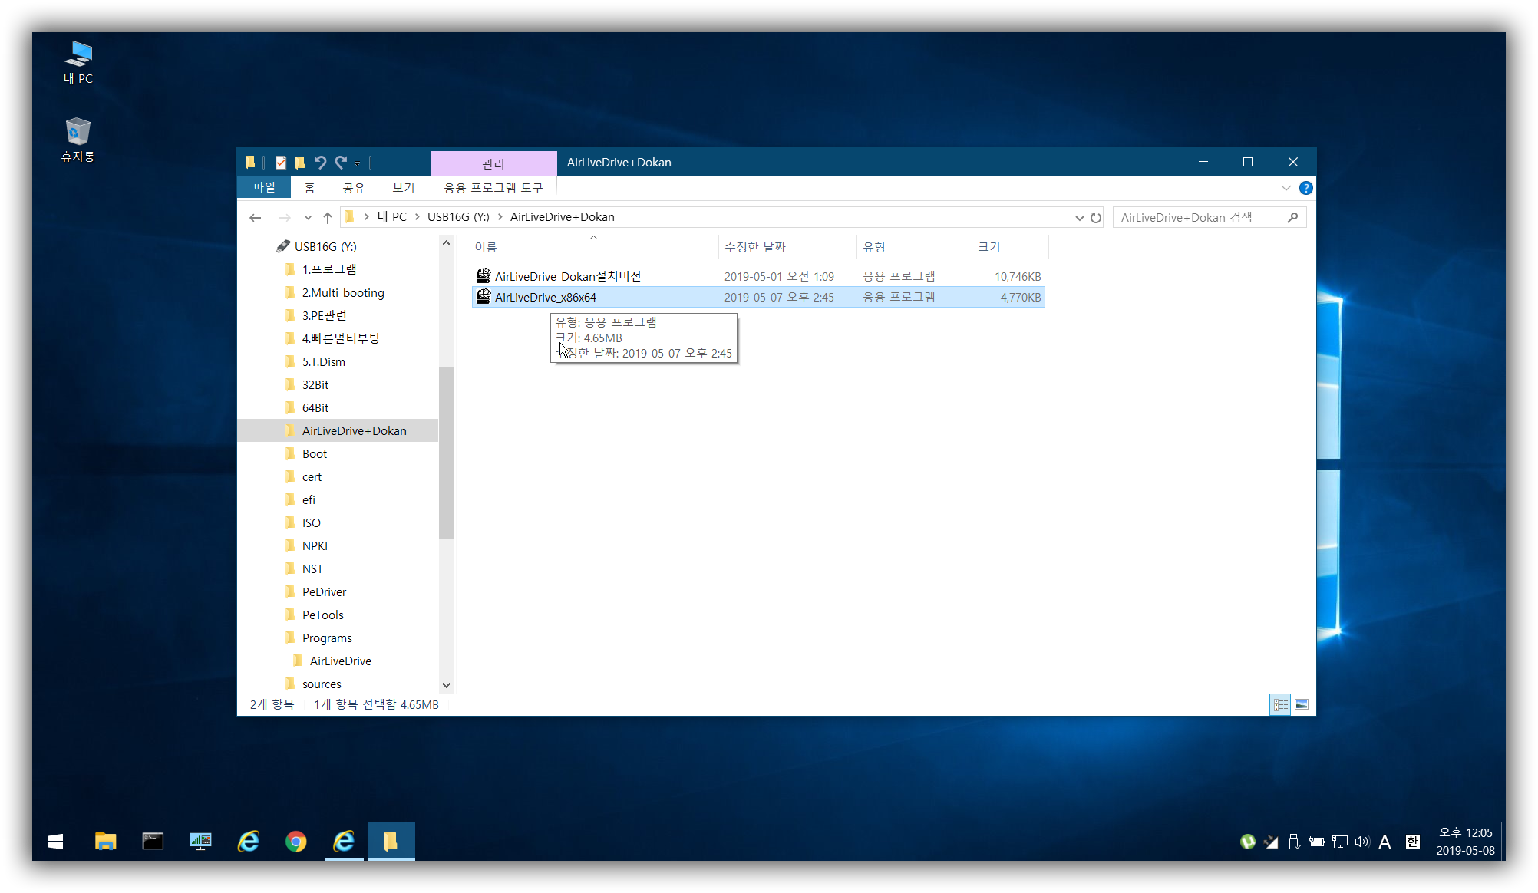Image resolution: width=1538 pixels, height=893 pixels.
Task: Open the Command Prompt taskbar icon
Action: coord(153,842)
